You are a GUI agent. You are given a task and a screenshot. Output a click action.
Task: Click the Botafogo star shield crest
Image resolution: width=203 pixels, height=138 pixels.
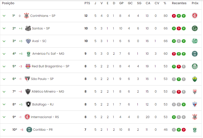point(28,104)
